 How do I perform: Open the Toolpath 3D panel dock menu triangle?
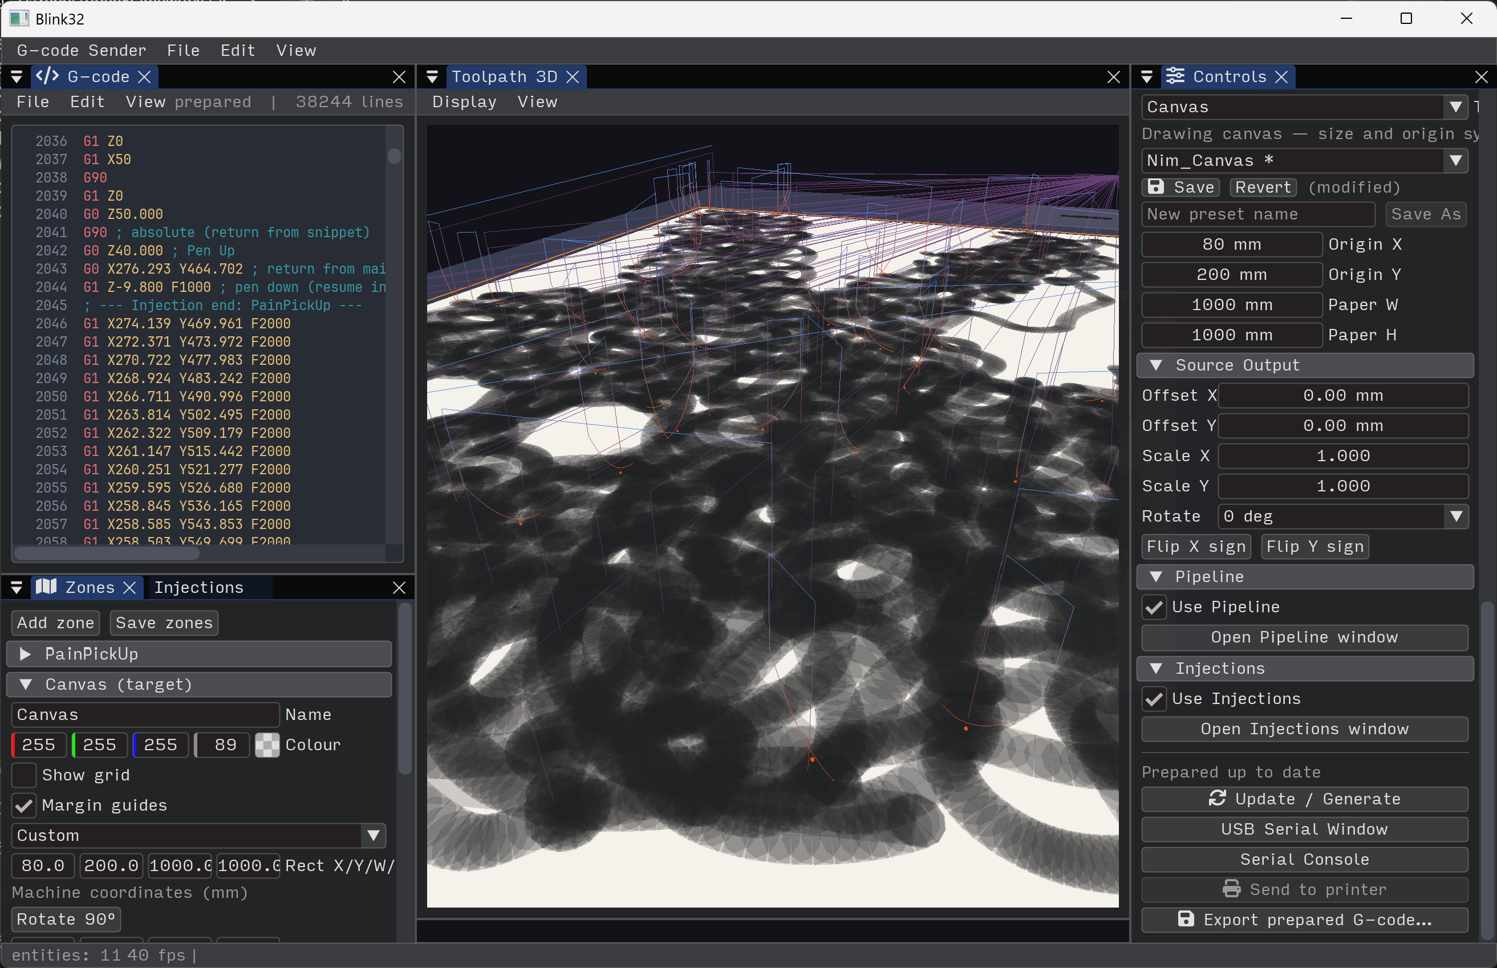432,77
